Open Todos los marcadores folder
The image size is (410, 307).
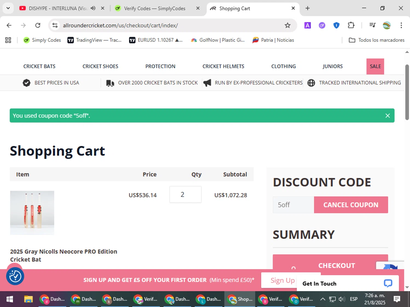pos(377,40)
